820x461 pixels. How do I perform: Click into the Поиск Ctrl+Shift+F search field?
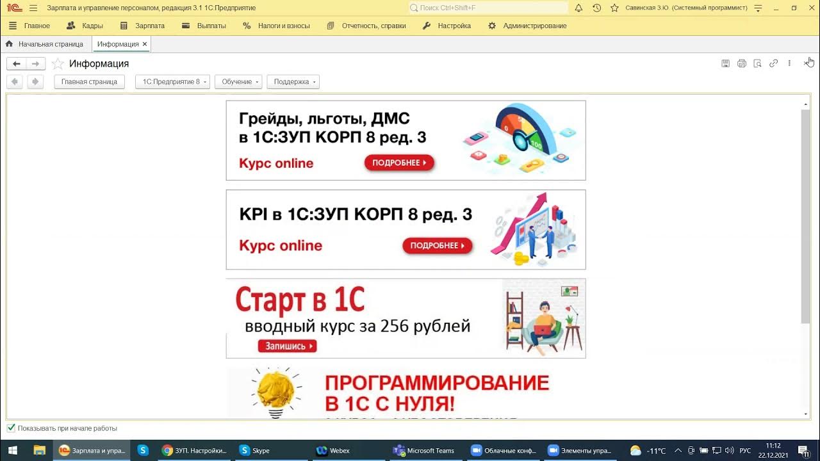pyautogui.click(x=488, y=8)
